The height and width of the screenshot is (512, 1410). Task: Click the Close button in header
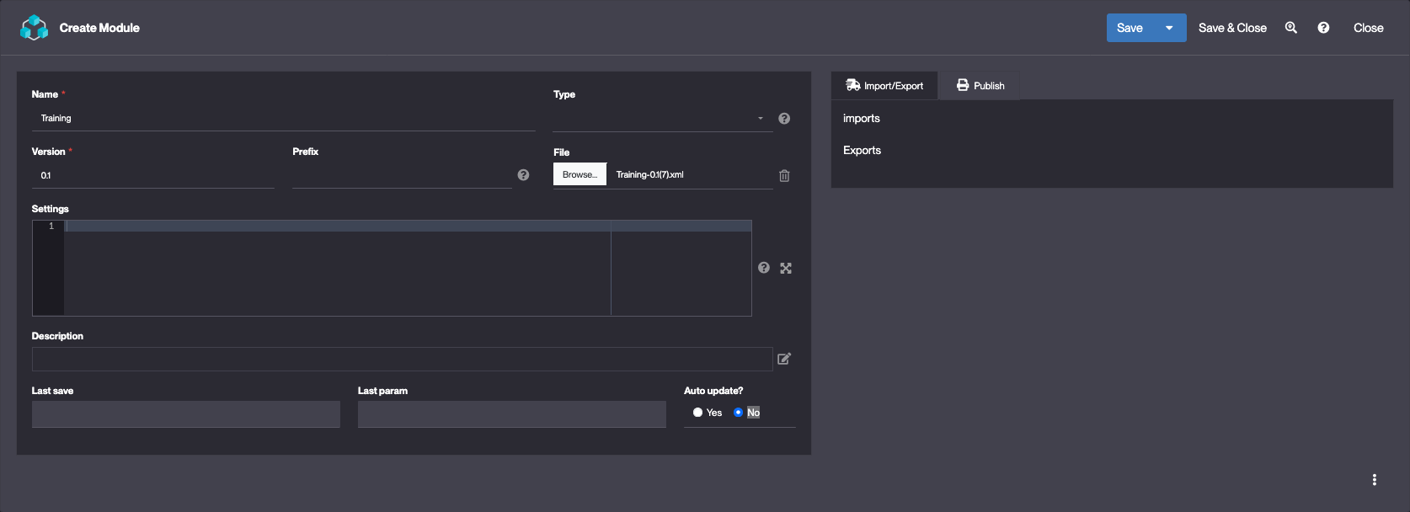[1368, 28]
